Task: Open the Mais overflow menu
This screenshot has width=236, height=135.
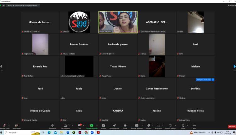Action: tap(194, 126)
